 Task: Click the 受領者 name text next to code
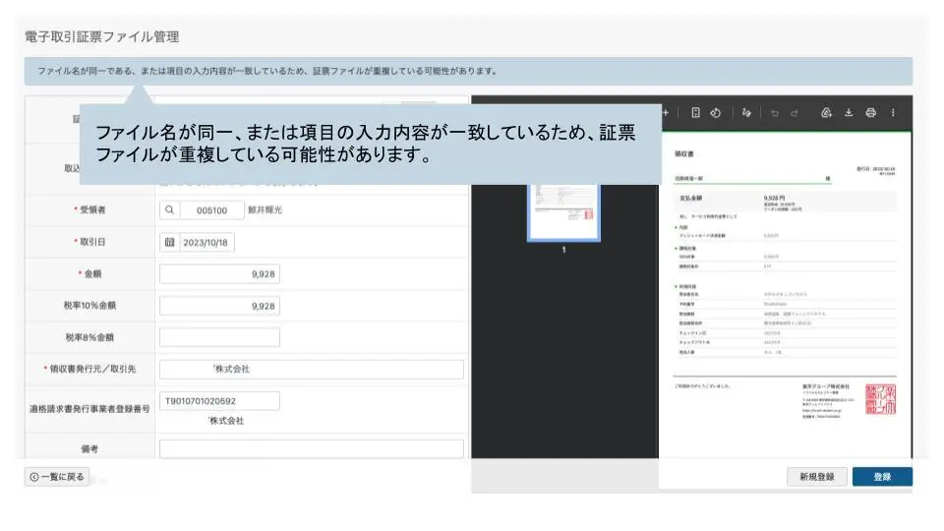point(265,210)
